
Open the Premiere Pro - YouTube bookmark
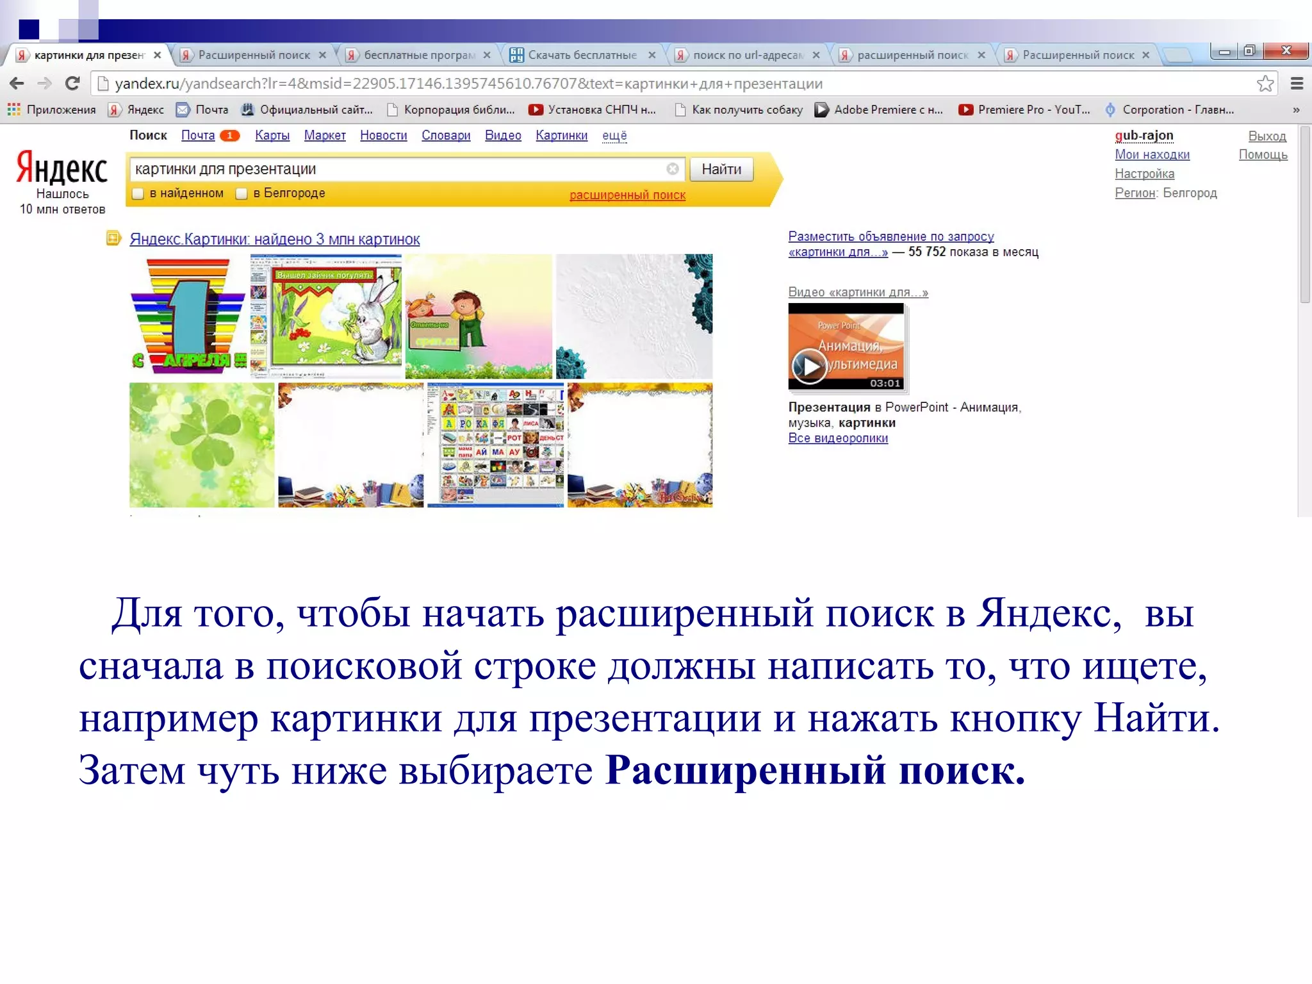point(1024,110)
